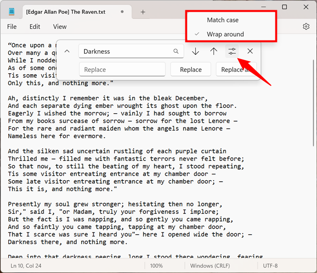Open Notepad settings gear icon

tap(306, 26)
